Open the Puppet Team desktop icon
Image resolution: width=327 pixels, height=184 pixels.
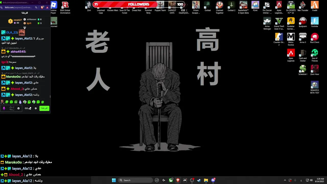pos(160,6)
